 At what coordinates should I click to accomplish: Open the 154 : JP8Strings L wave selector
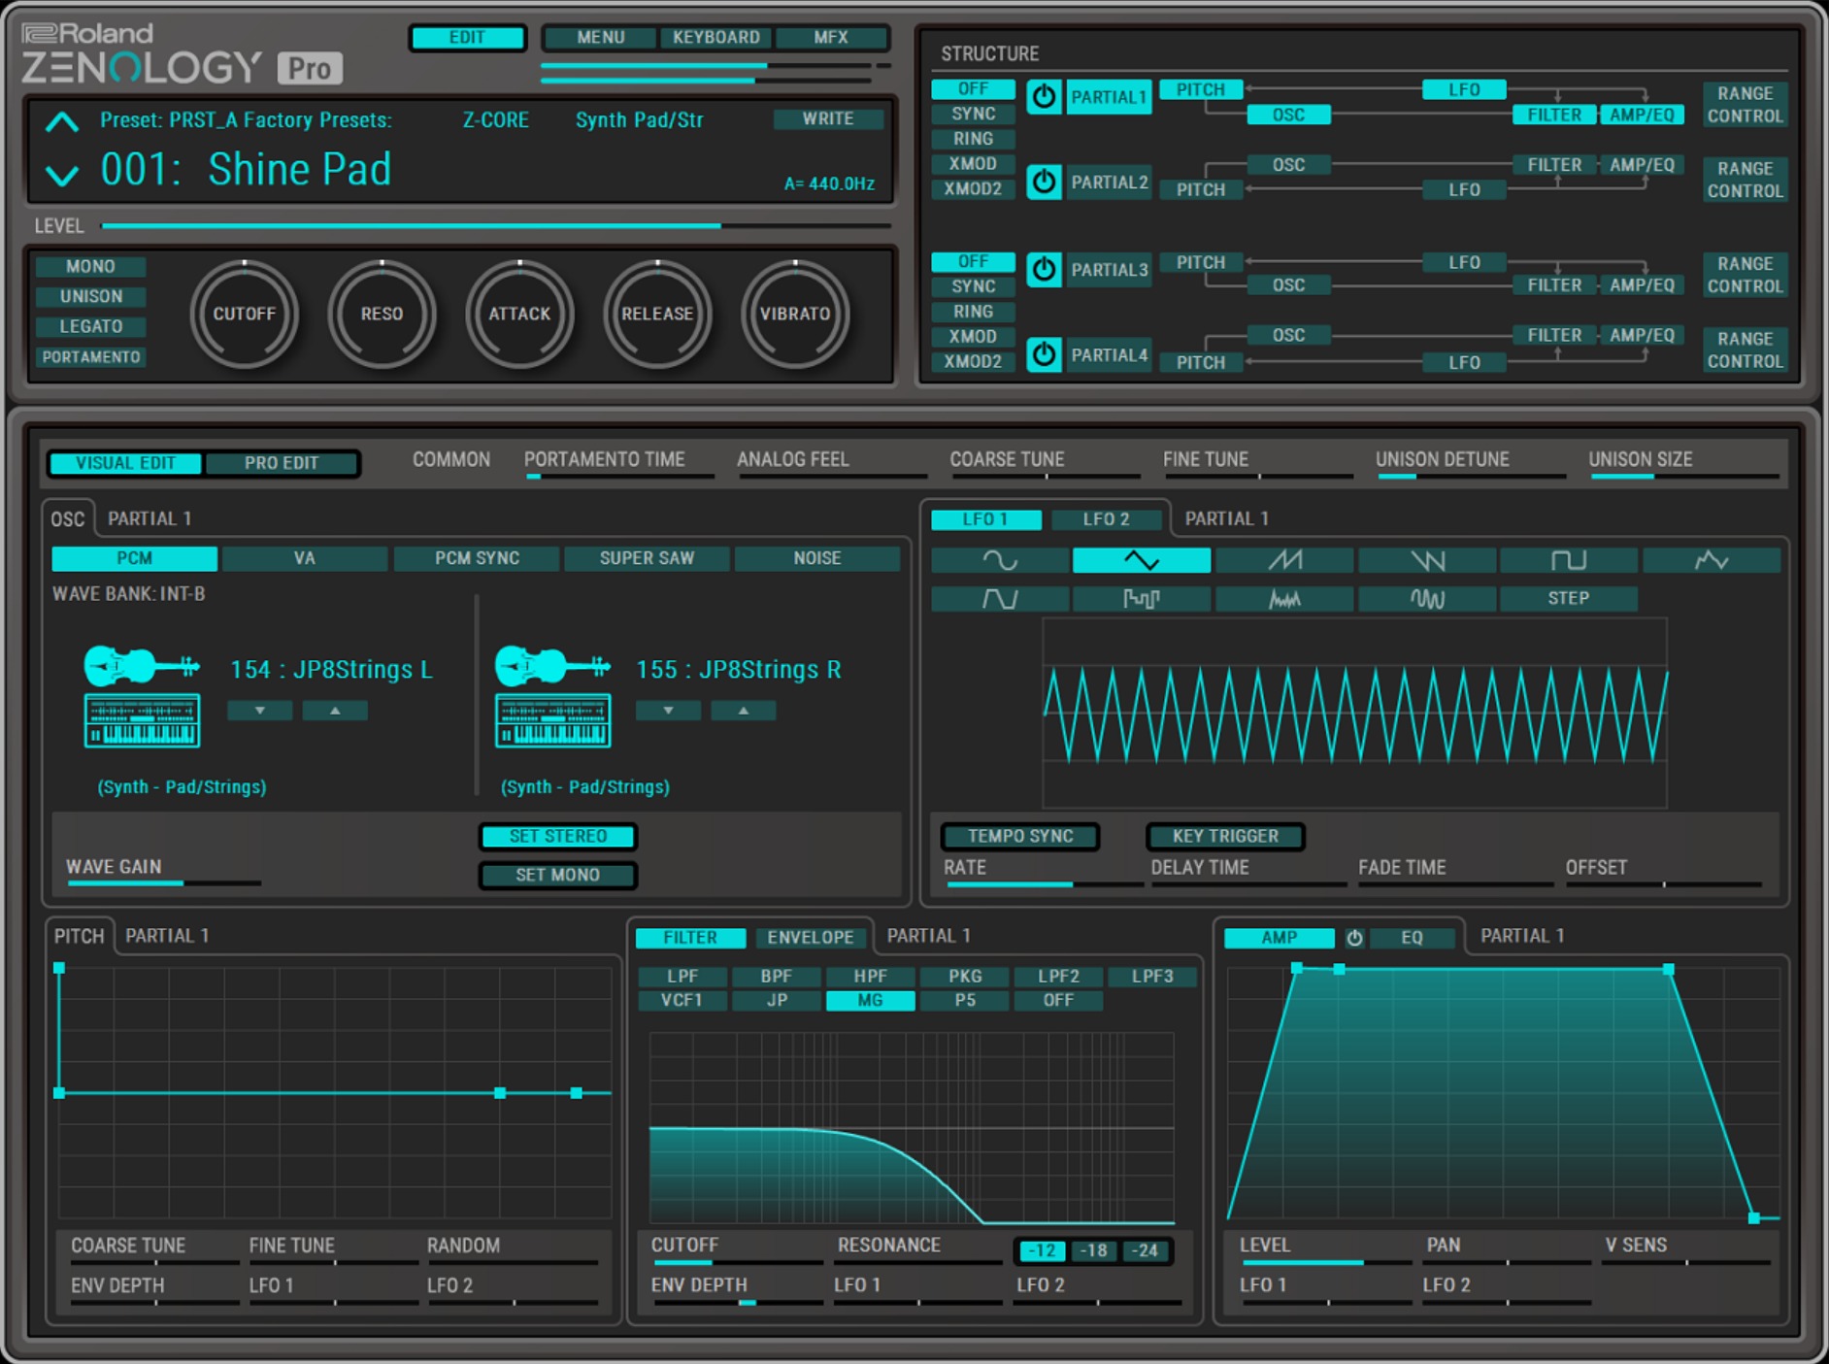[331, 669]
